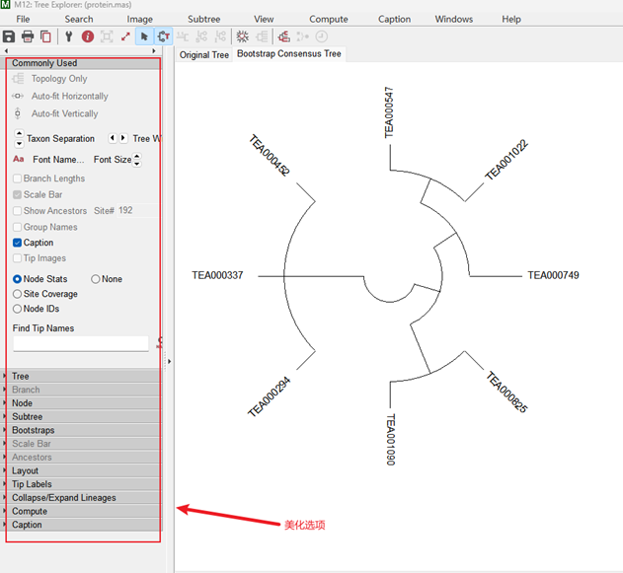This screenshot has height=573, width=623.
Task: Enable the Group Names checkbox
Action: tap(17, 227)
